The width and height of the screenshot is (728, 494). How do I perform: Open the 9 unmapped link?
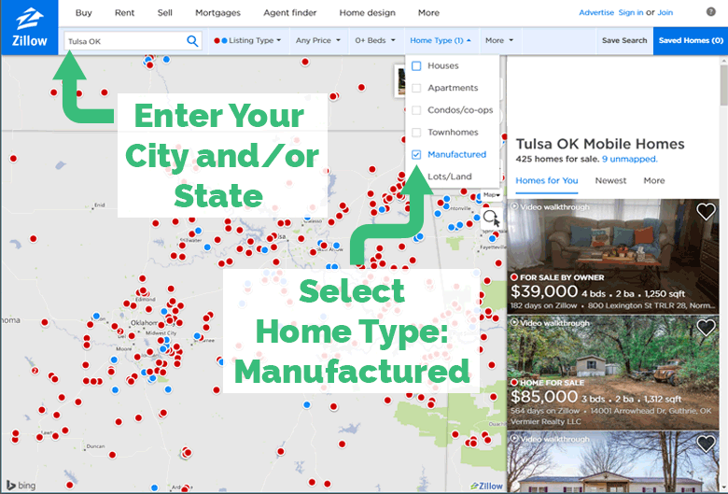630,159
